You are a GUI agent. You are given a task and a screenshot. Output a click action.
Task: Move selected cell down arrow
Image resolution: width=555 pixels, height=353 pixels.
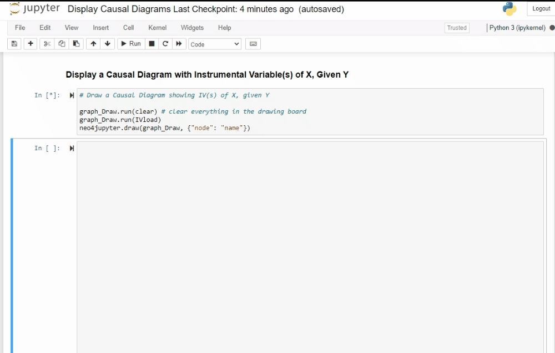tap(108, 44)
